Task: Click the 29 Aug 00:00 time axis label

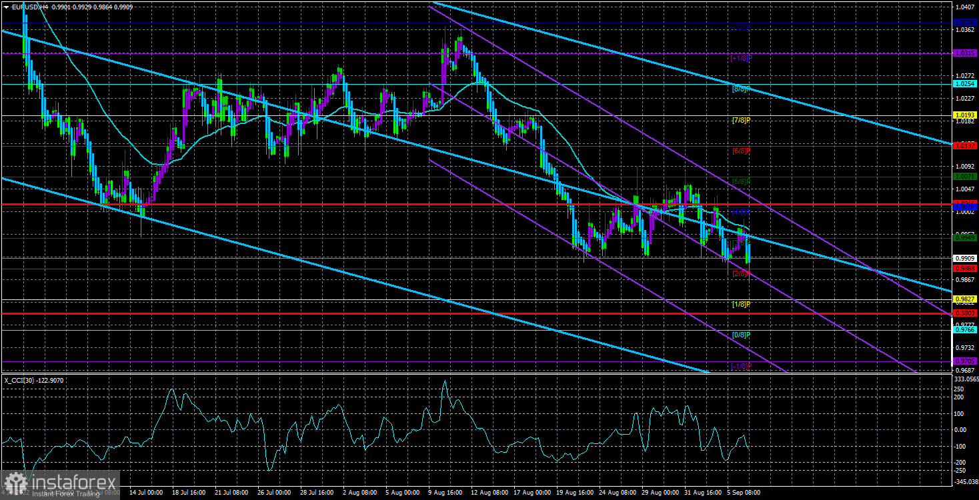Action: pos(660,493)
